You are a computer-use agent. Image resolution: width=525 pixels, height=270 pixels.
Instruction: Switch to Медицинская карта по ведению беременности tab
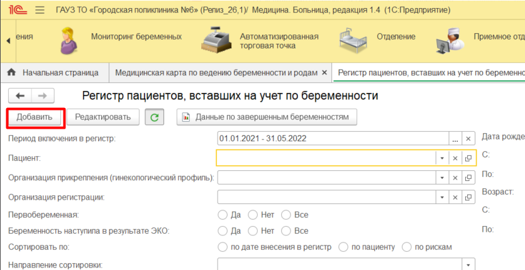(216, 73)
